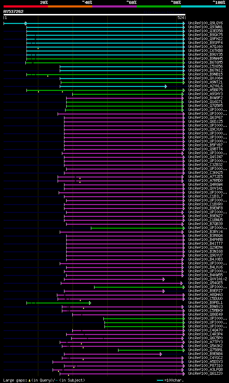Viewport: 229px width, 383px height.
Task: Select the UniRef100_C1BIL7 label
Action: click(205, 197)
